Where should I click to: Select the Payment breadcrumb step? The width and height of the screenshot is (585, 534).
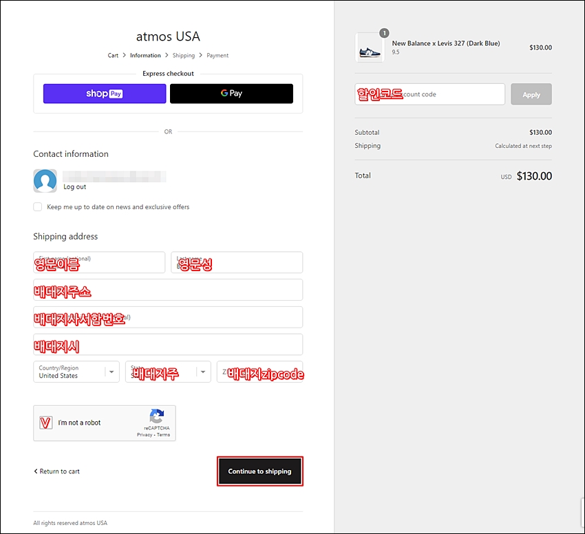coord(217,55)
